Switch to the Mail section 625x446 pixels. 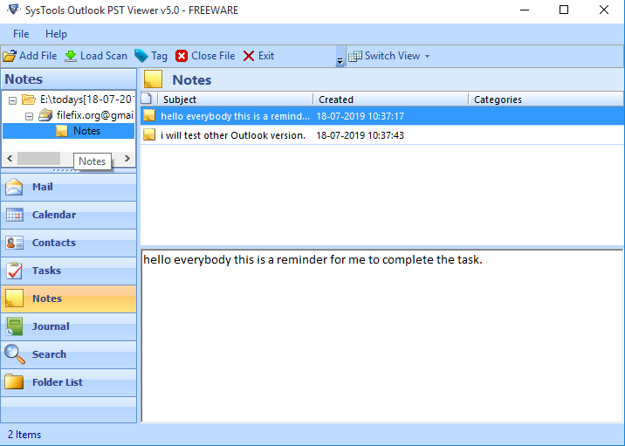coord(69,187)
